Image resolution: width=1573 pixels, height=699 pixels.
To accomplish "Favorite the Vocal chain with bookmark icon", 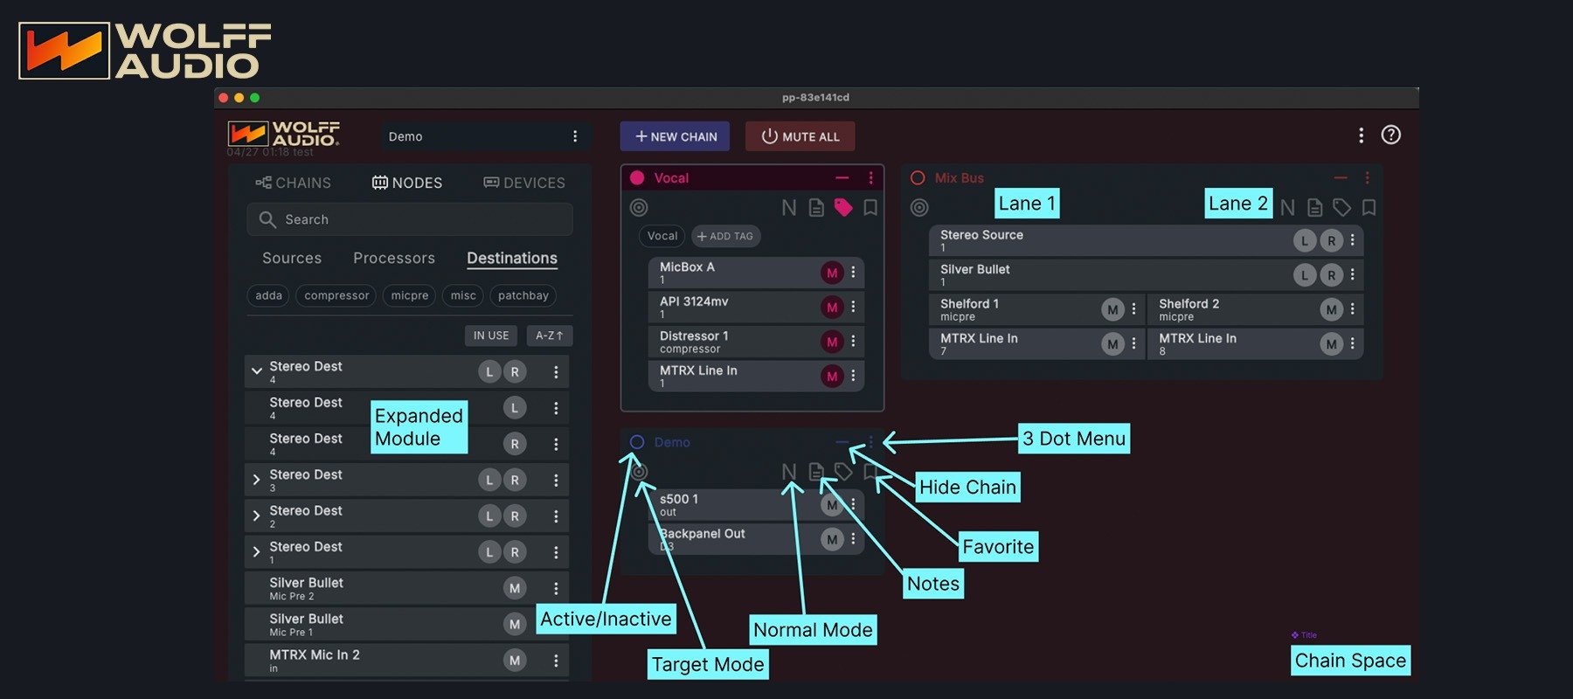I will [x=870, y=208].
